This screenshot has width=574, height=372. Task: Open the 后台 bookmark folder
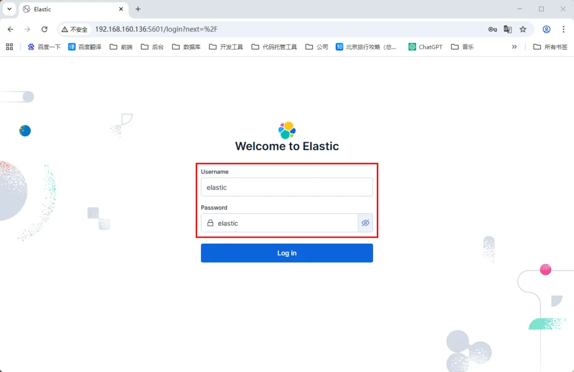coord(152,47)
